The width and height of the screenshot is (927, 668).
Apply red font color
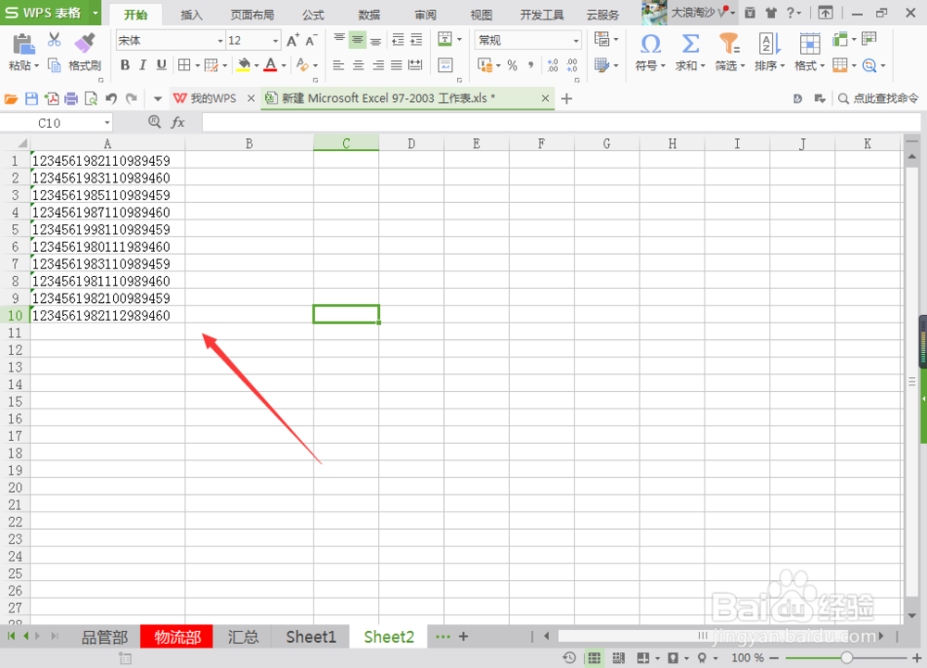pyautogui.click(x=271, y=65)
